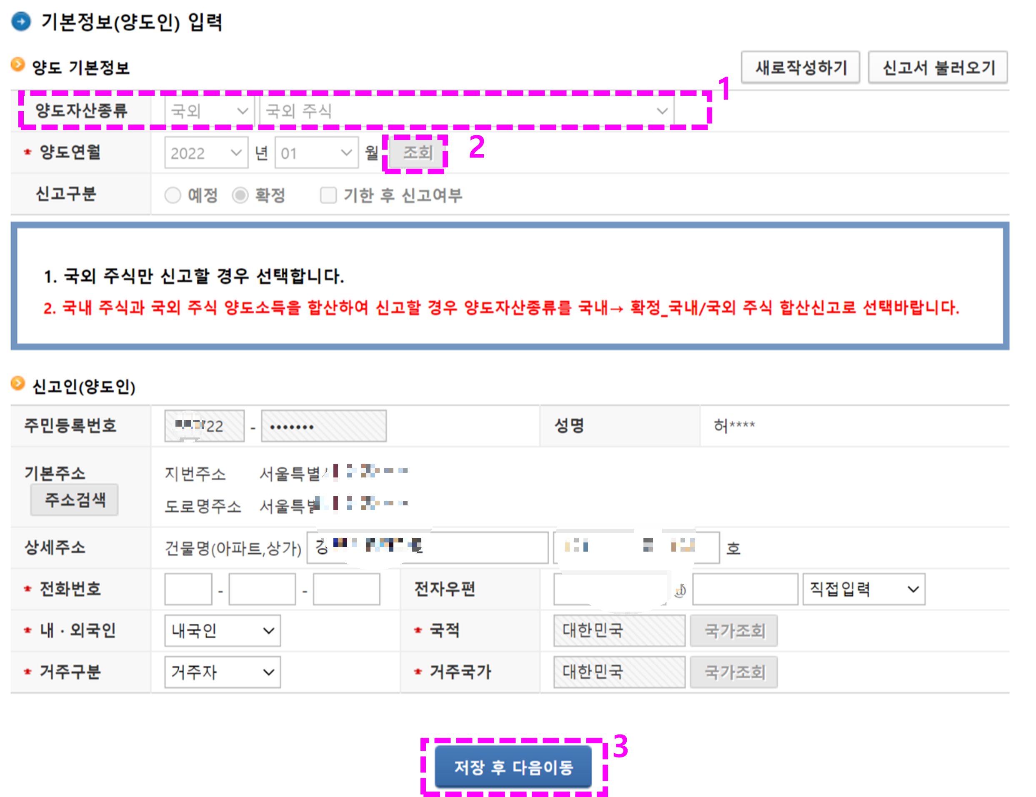
Task: Open the 거주자 residency dropdown
Action: [222, 672]
